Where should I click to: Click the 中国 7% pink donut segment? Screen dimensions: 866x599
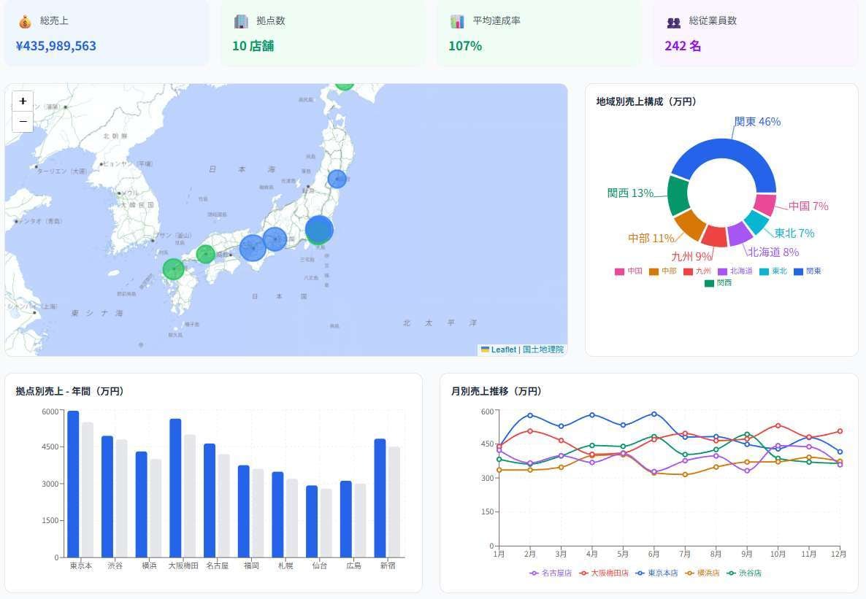[x=765, y=204]
